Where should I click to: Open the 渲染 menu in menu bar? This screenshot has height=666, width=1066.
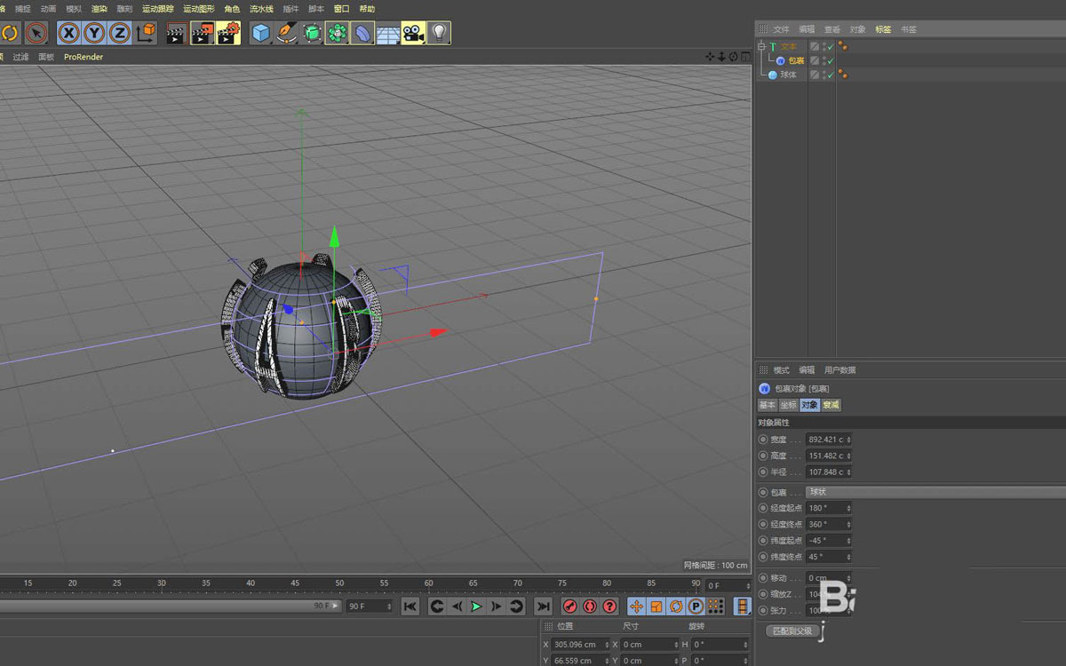pos(99,8)
